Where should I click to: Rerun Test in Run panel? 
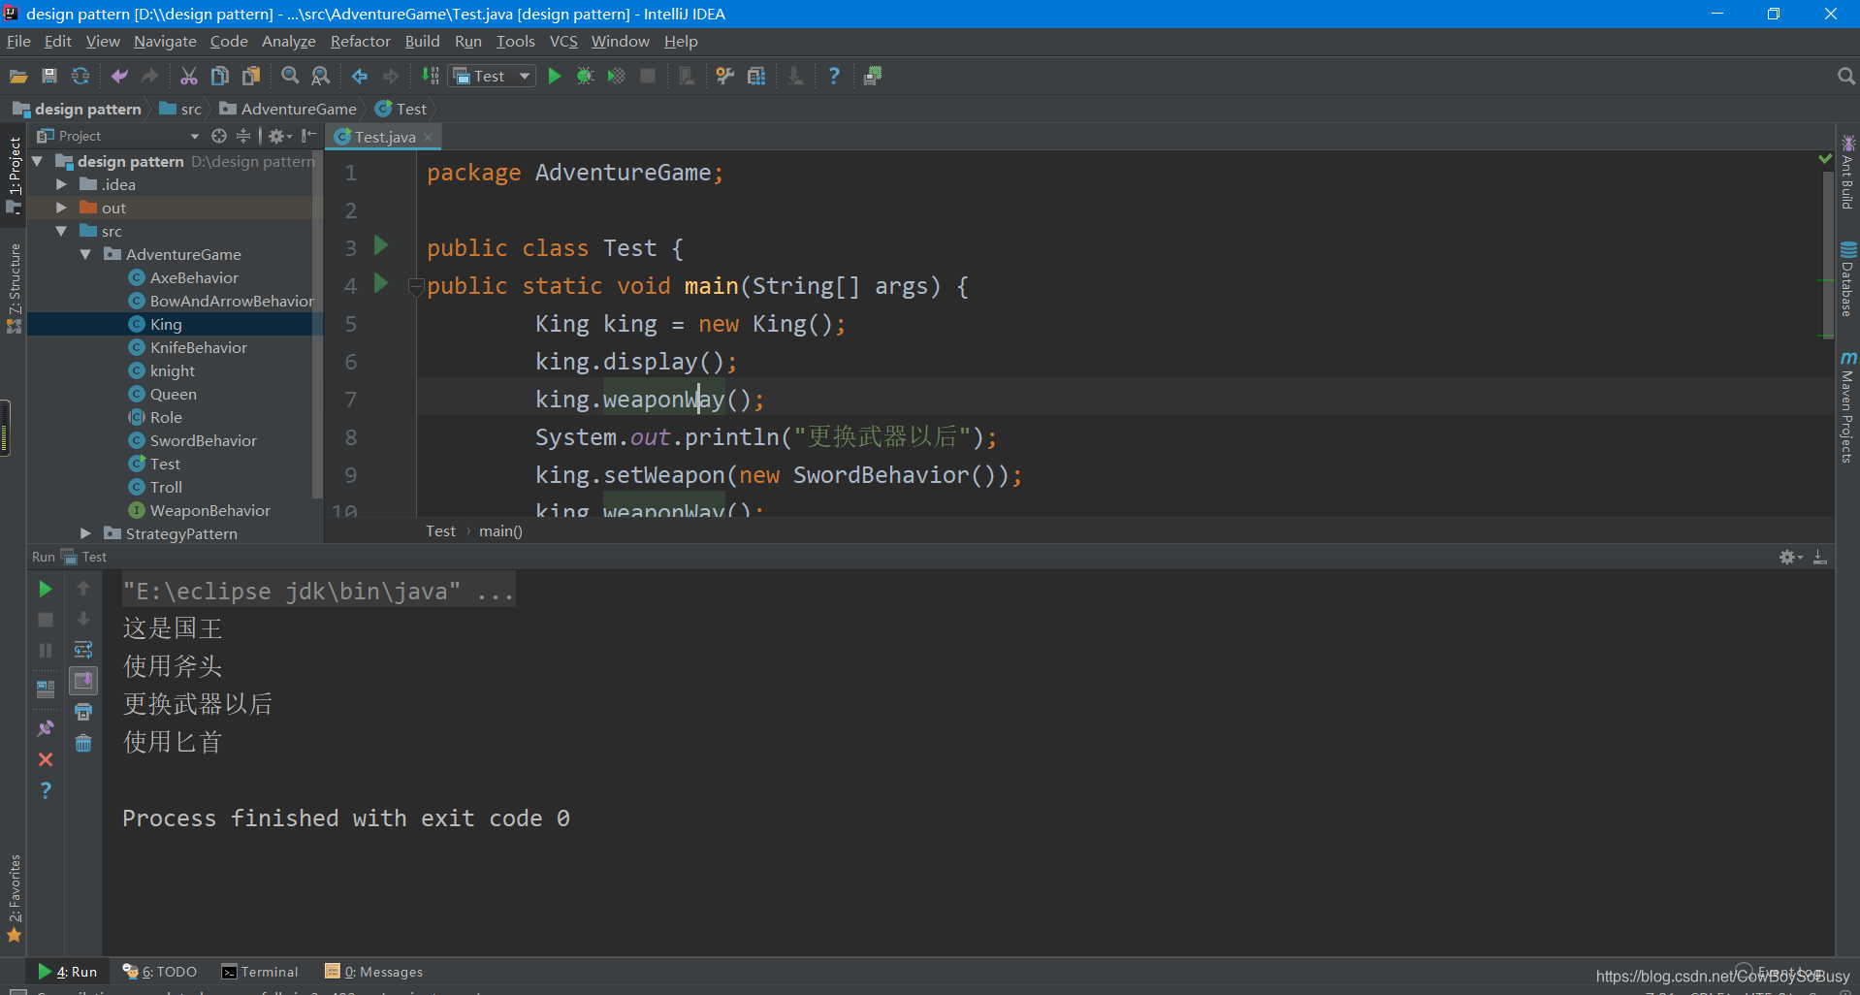point(46,589)
